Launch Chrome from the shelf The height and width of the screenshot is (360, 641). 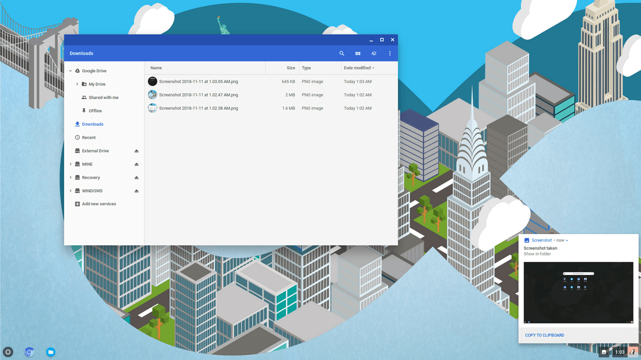tap(29, 352)
